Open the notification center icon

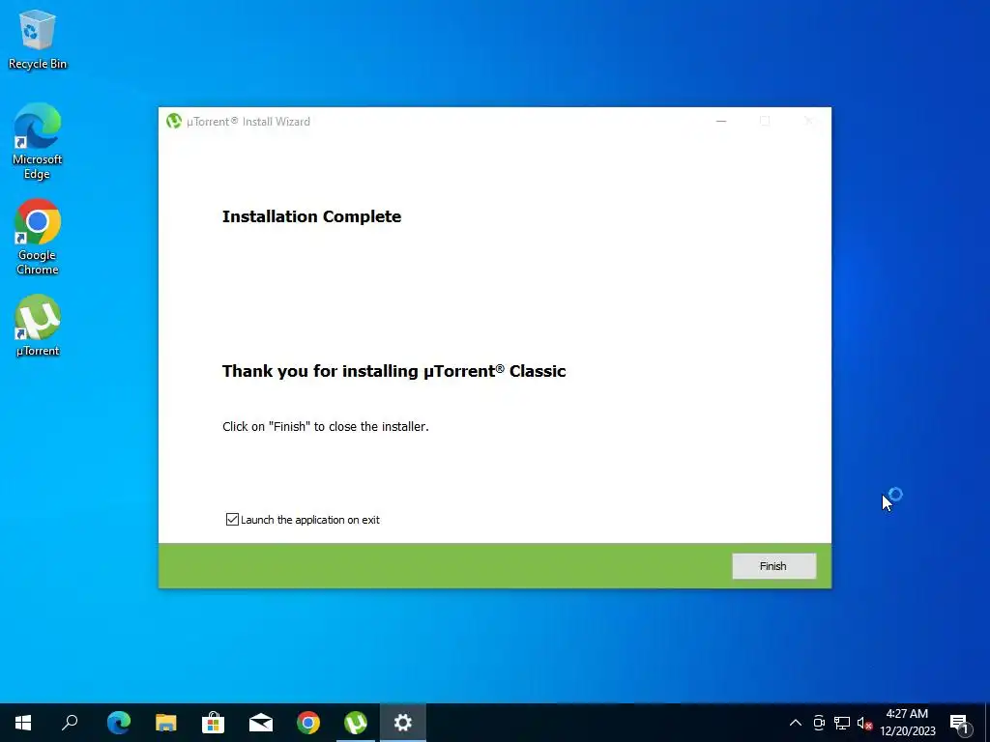click(x=958, y=723)
